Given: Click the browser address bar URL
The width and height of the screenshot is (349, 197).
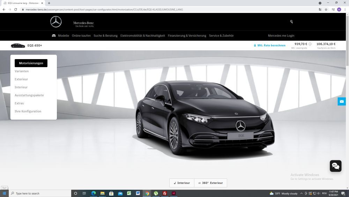Looking at the screenshot, I should click(104, 9).
